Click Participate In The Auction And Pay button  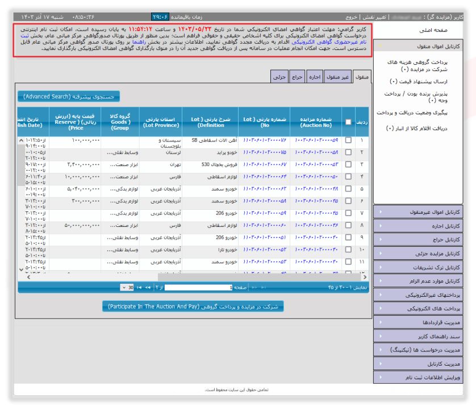(x=193, y=307)
